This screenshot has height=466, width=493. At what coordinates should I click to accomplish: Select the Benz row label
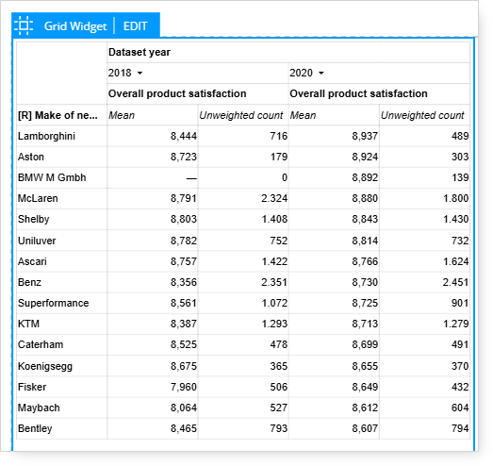[x=29, y=282]
